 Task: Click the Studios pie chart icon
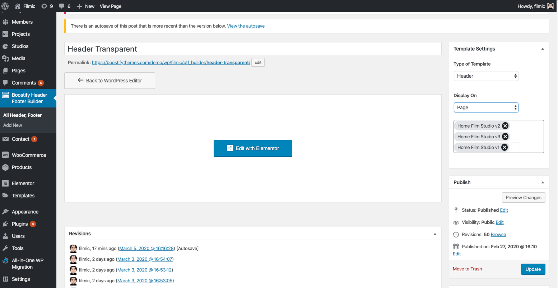5,46
